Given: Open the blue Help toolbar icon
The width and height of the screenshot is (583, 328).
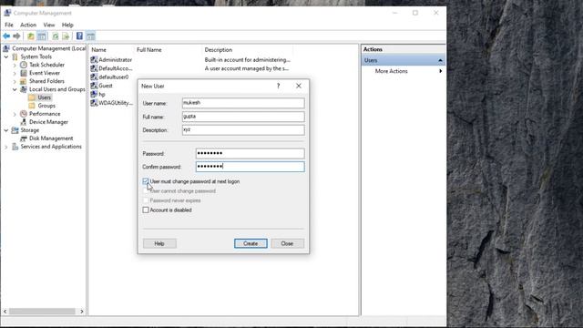Looking at the screenshot, I should [x=79, y=36].
